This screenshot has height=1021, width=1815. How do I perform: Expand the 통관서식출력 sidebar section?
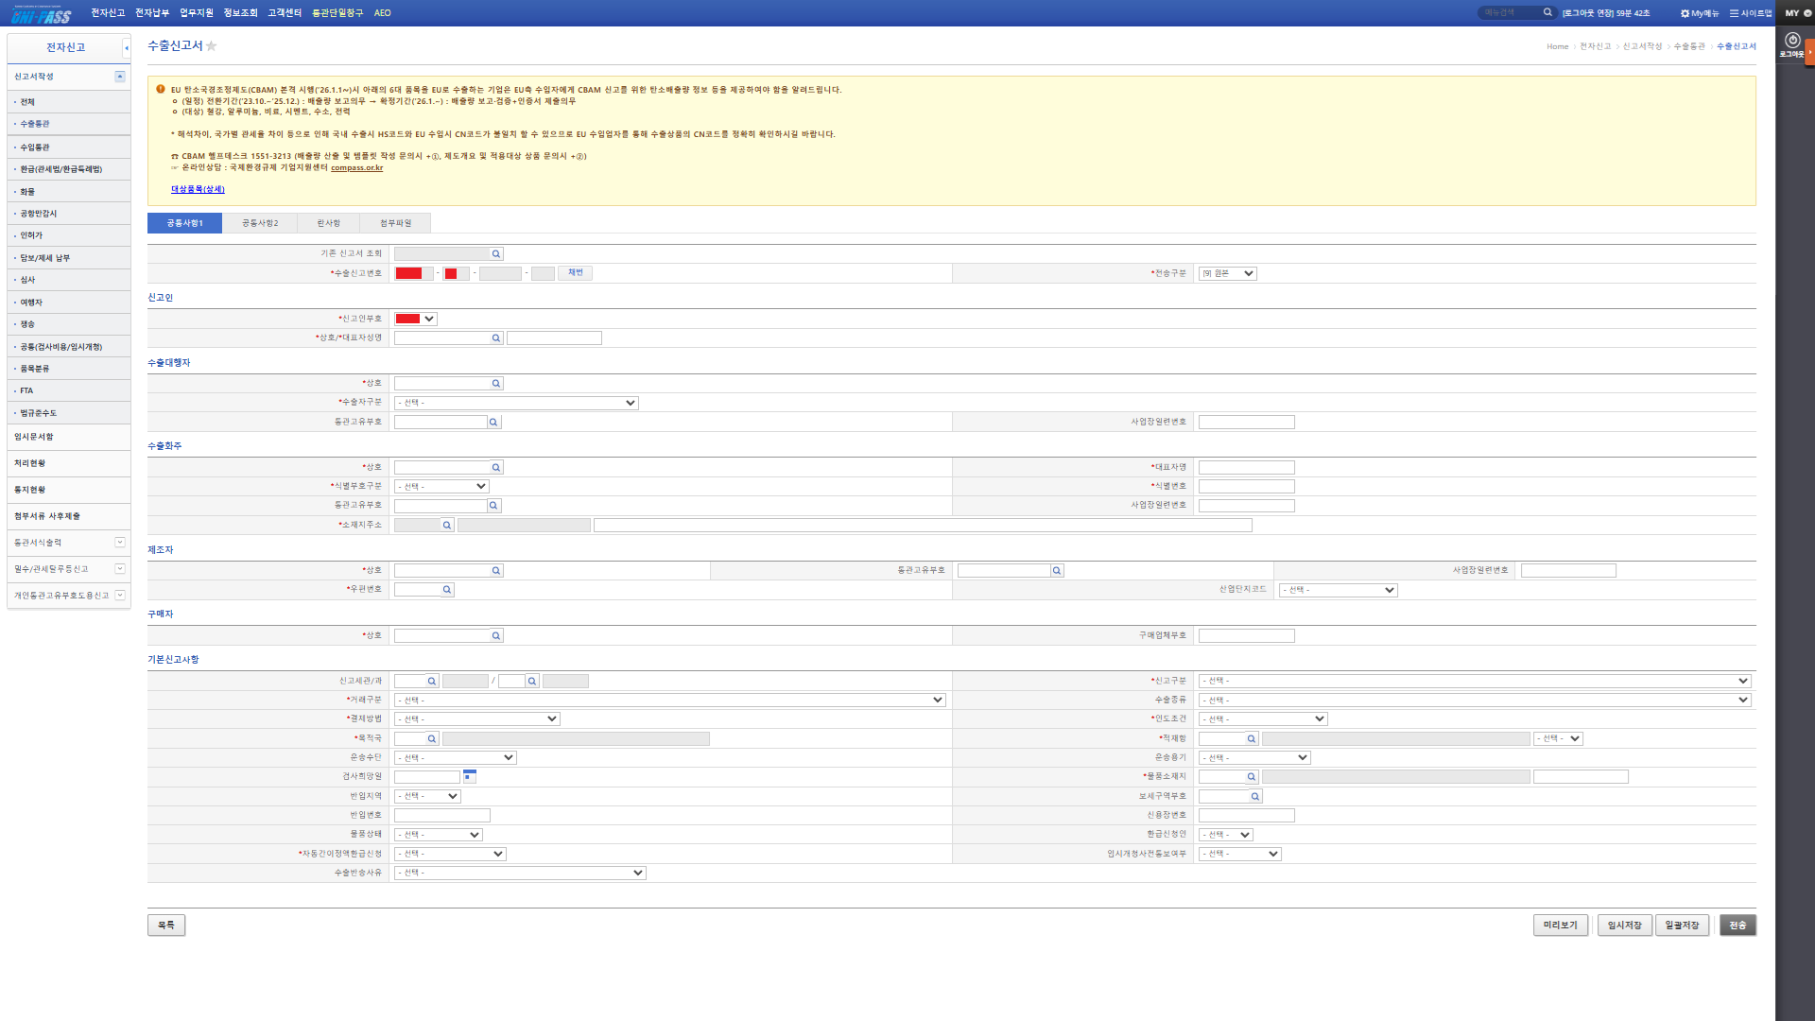point(120,543)
